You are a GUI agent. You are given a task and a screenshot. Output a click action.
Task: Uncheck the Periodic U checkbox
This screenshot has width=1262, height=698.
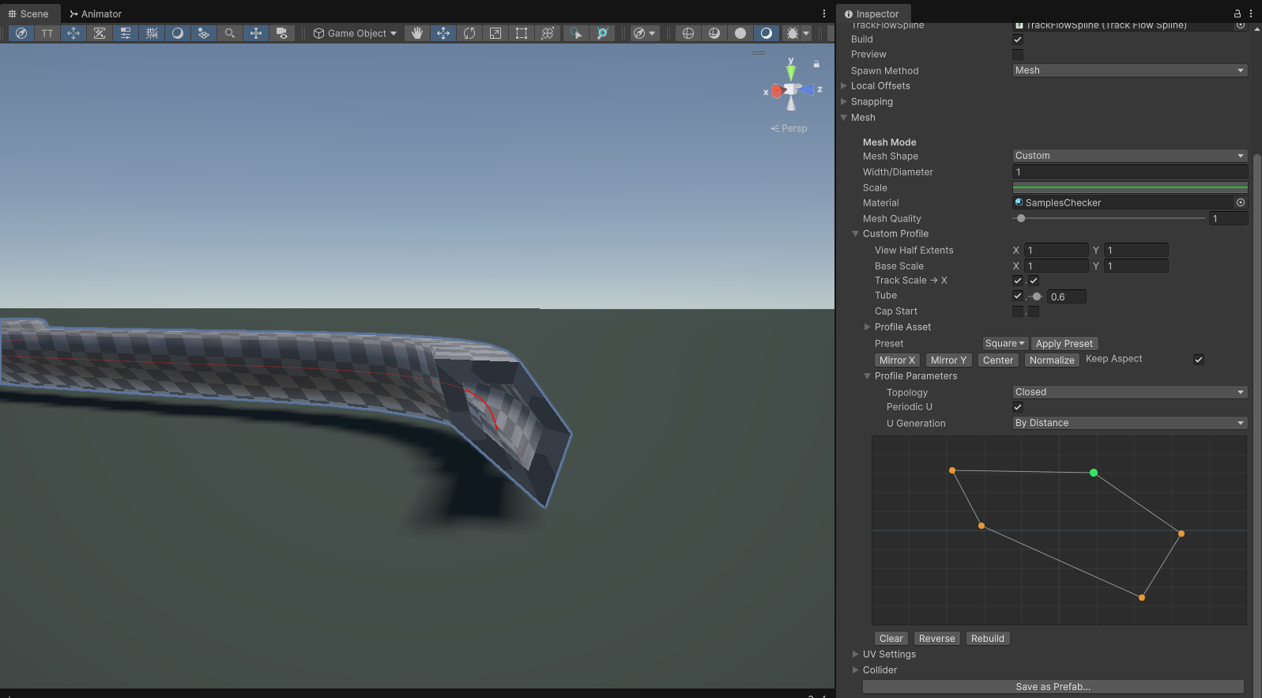1018,407
